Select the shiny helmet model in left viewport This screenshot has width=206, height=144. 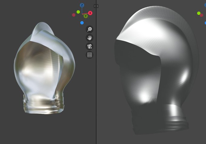click(x=45, y=68)
